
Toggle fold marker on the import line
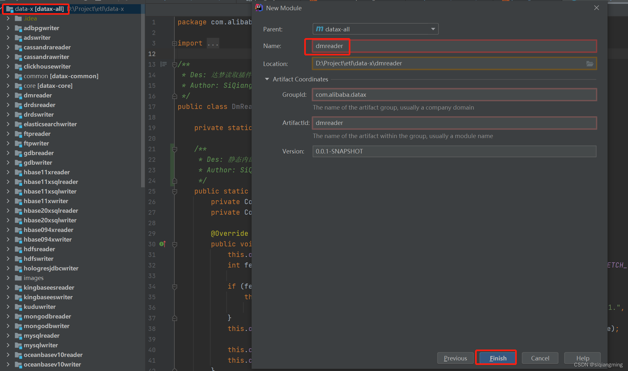[174, 43]
